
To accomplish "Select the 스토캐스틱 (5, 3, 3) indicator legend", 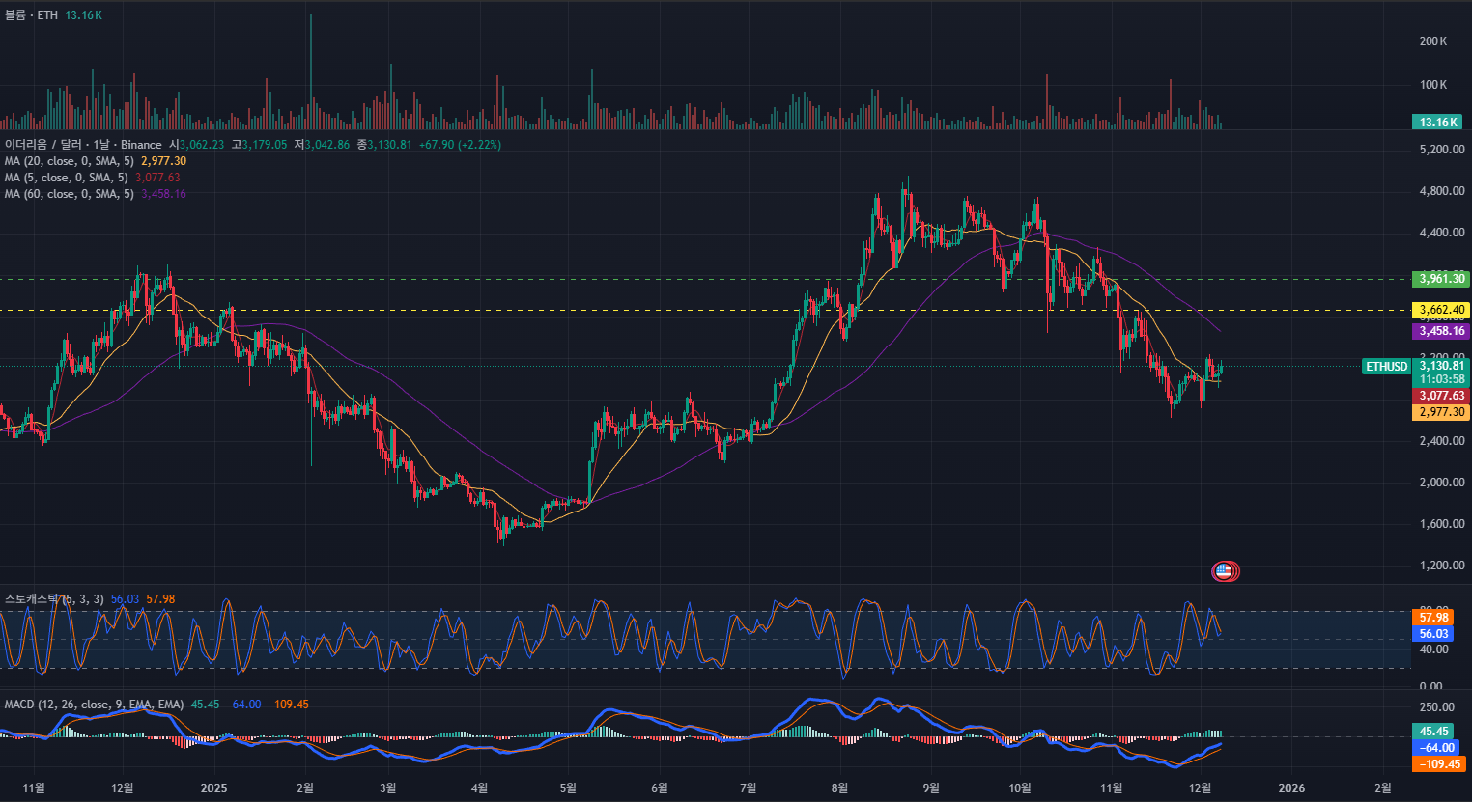I will click(x=54, y=599).
